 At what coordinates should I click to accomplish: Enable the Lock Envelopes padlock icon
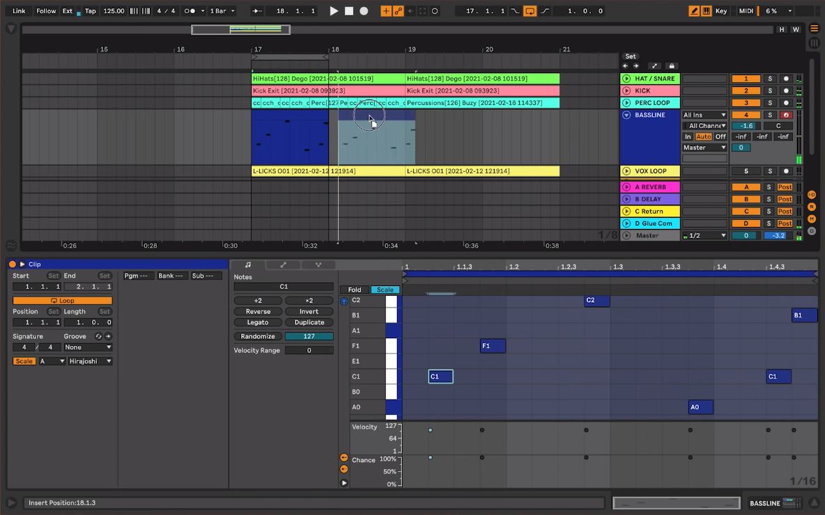671,66
